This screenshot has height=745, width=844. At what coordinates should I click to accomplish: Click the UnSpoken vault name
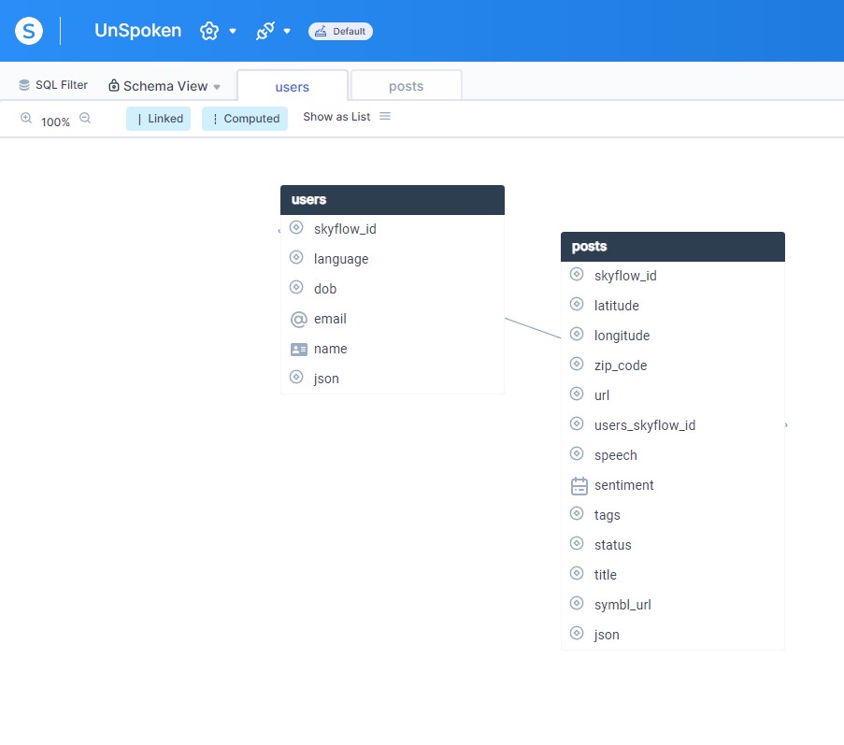[x=137, y=31]
